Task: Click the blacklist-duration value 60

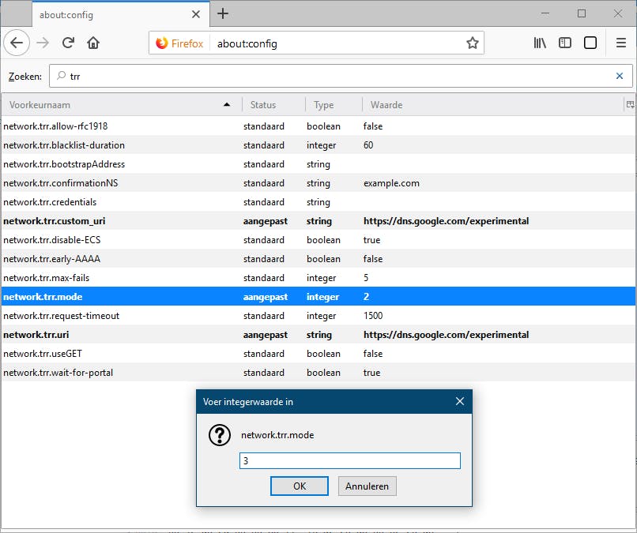Action: (x=368, y=145)
